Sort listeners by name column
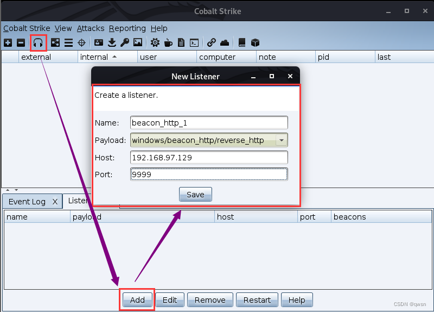This screenshot has width=434, height=312. 37,216
